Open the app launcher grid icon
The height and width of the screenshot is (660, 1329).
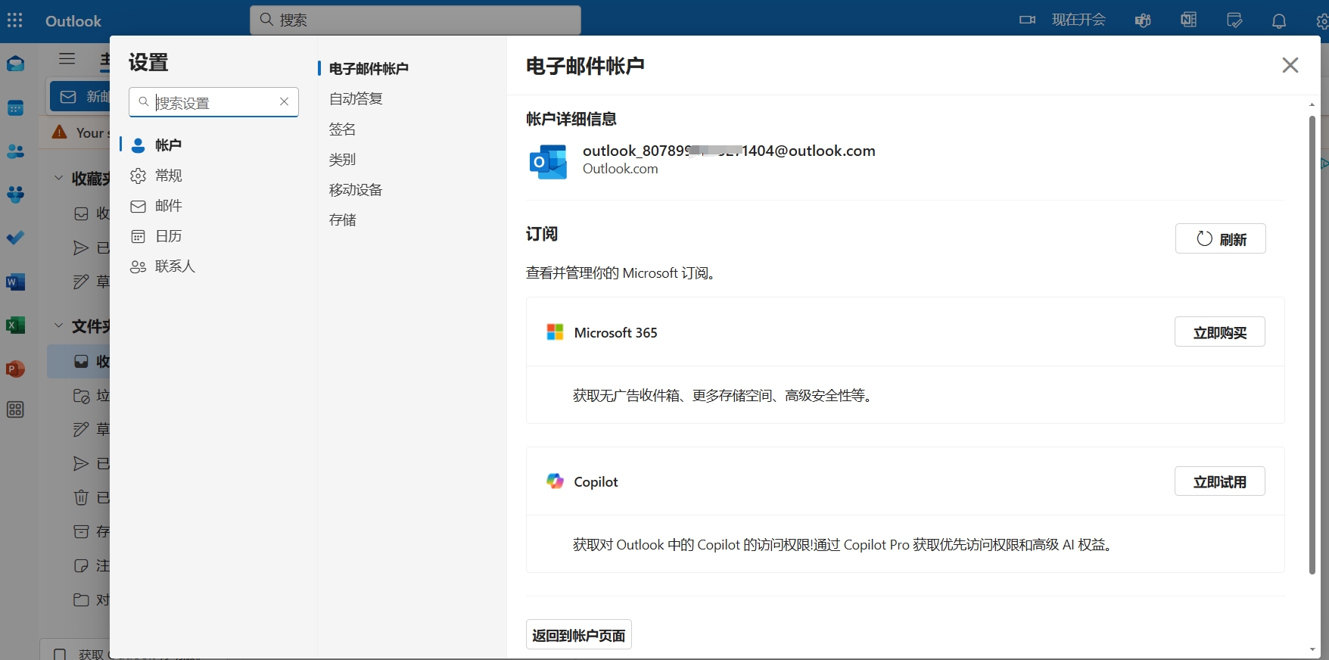pos(15,20)
